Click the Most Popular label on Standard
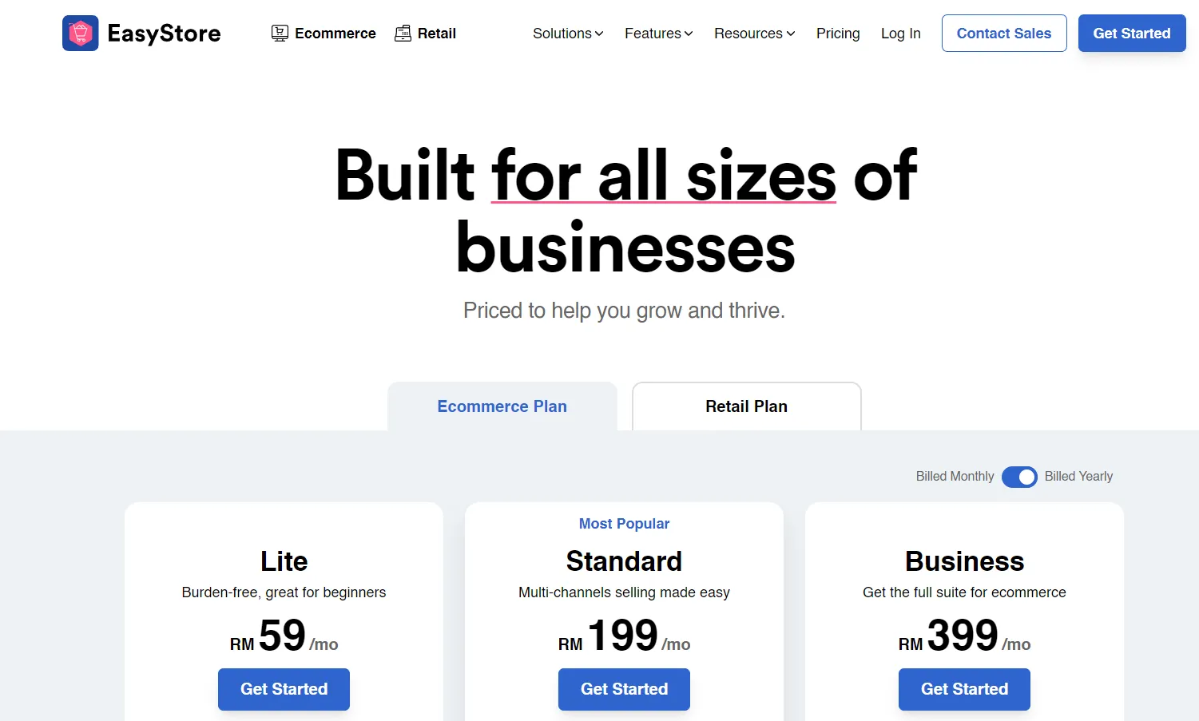This screenshot has height=721, width=1199. tap(624, 524)
